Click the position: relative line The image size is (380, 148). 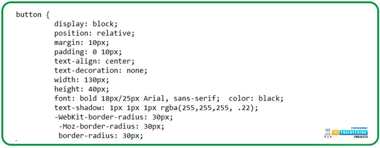(94, 33)
